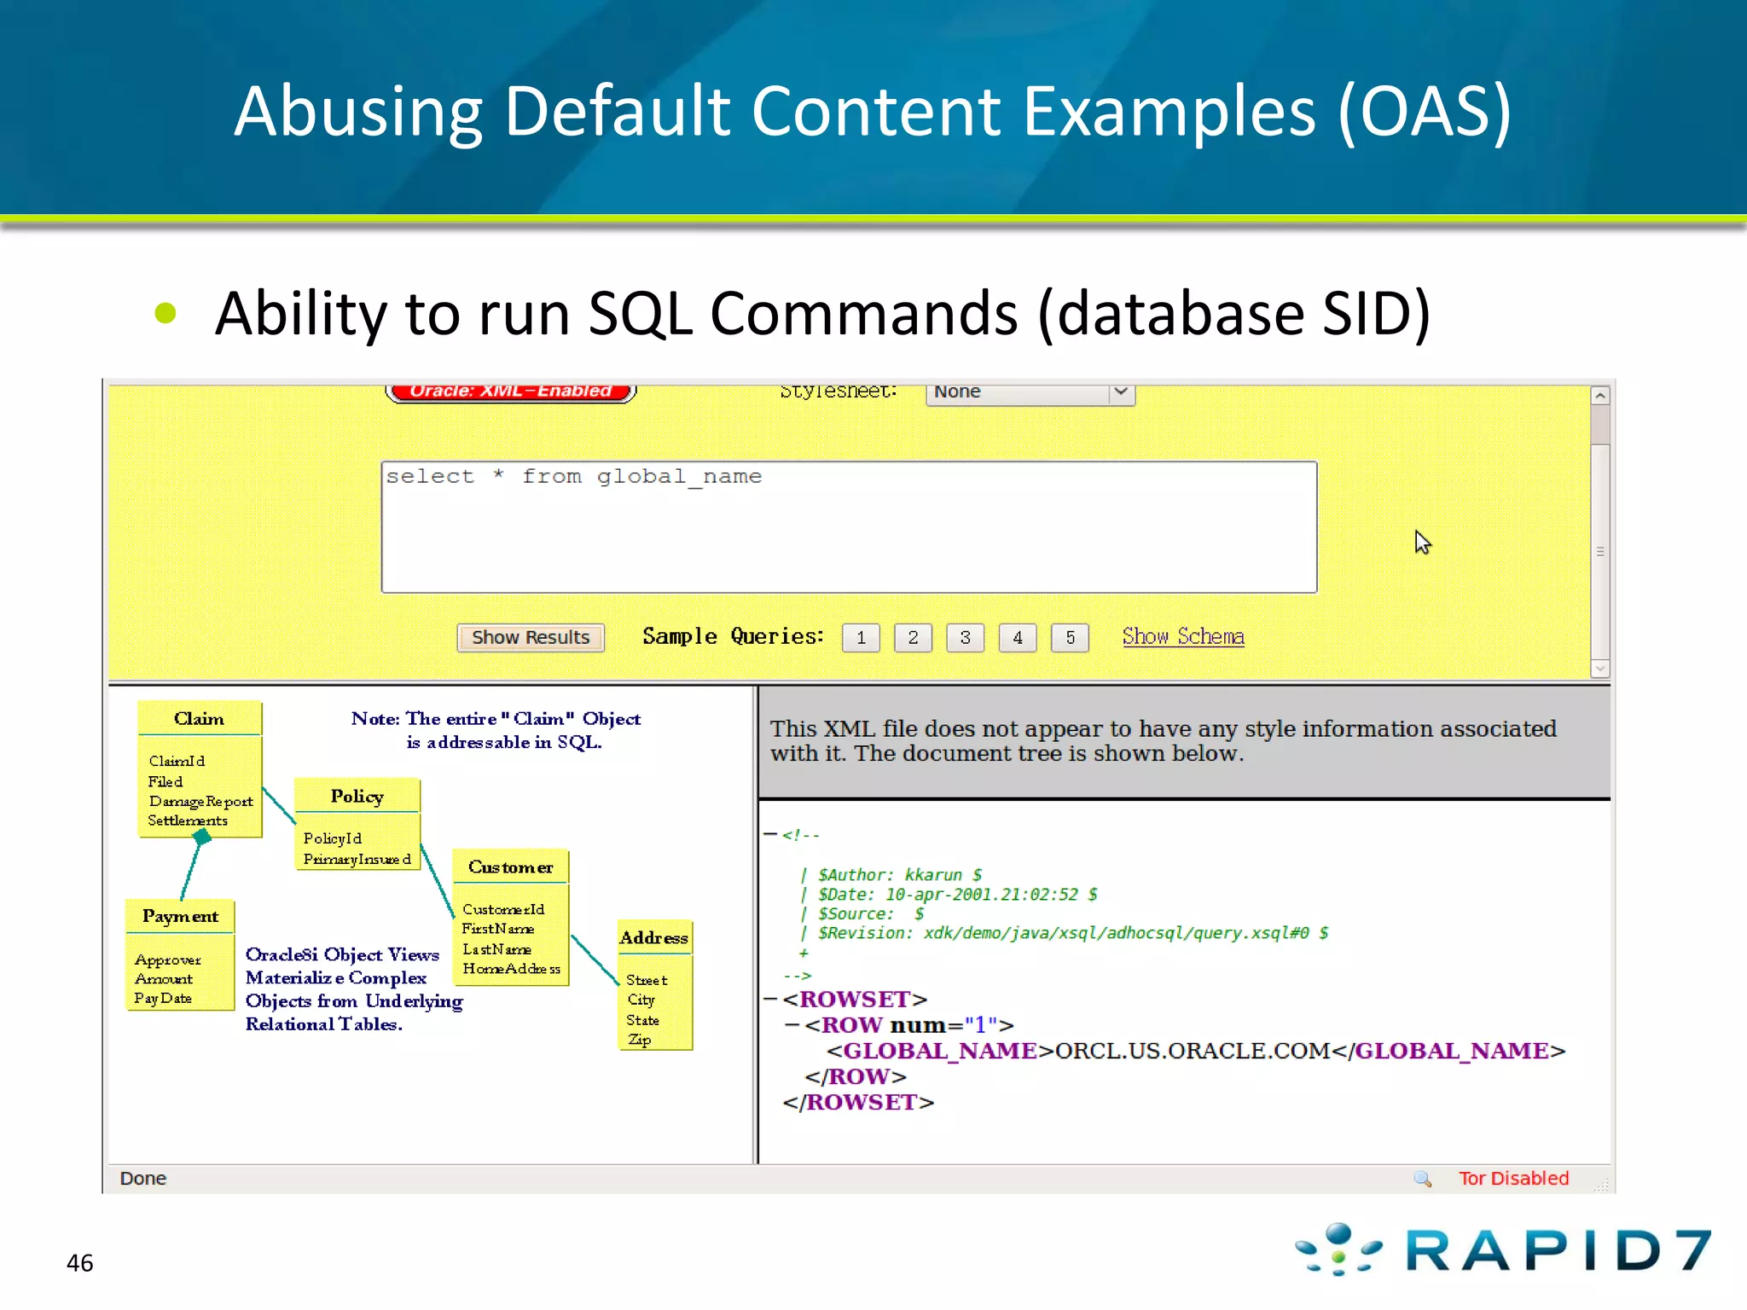Click the DamageReport field in Claim
The width and height of the screenshot is (1747, 1310).
tap(201, 802)
